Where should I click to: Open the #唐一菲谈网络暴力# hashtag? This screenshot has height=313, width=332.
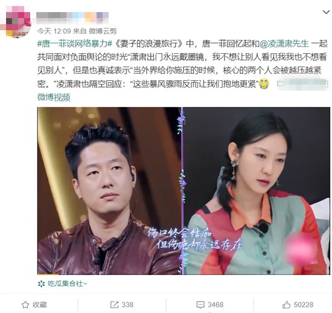tap(75, 44)
